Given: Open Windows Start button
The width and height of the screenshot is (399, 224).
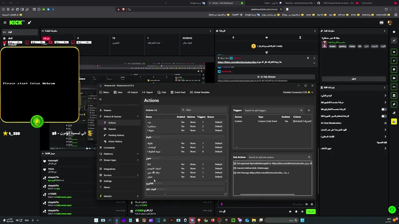Looking at the screenshot, I should point(302,220).
